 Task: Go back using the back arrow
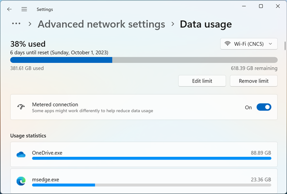pos(9,9)
